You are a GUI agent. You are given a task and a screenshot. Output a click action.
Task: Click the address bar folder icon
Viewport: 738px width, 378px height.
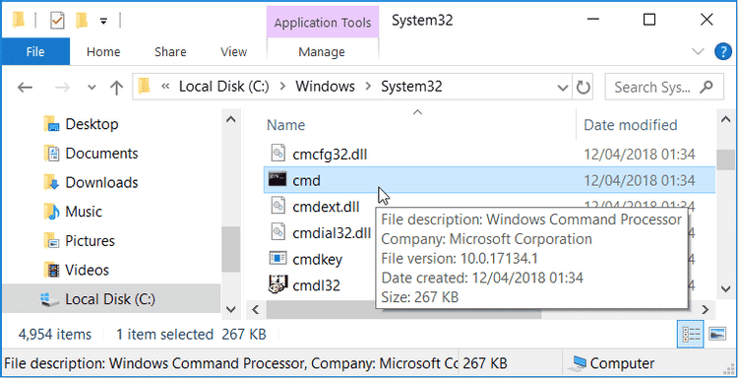point(144,87)
